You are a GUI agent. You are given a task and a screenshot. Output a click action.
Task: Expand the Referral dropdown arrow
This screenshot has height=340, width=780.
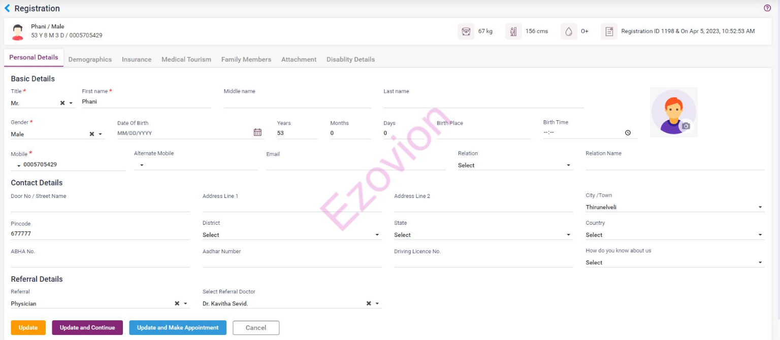click(186, 303)
